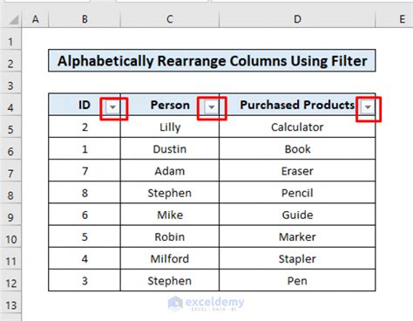Expand the Purchased Products filter dropdown
413x321 pixels.
pyautogui.click(x=368, y=107)
